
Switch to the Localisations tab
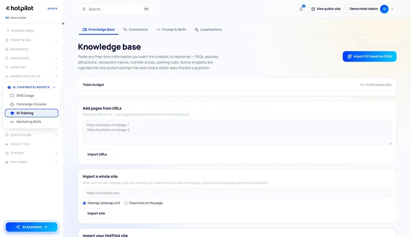coord(208,30)
